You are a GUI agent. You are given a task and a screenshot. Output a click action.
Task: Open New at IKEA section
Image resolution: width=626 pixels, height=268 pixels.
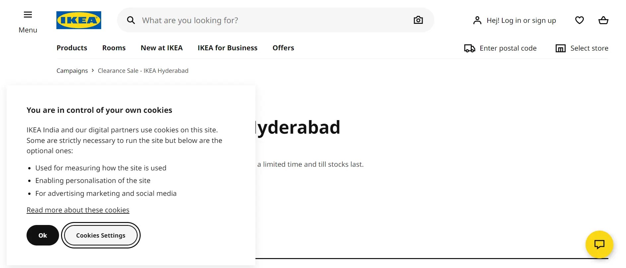(162, 48)
